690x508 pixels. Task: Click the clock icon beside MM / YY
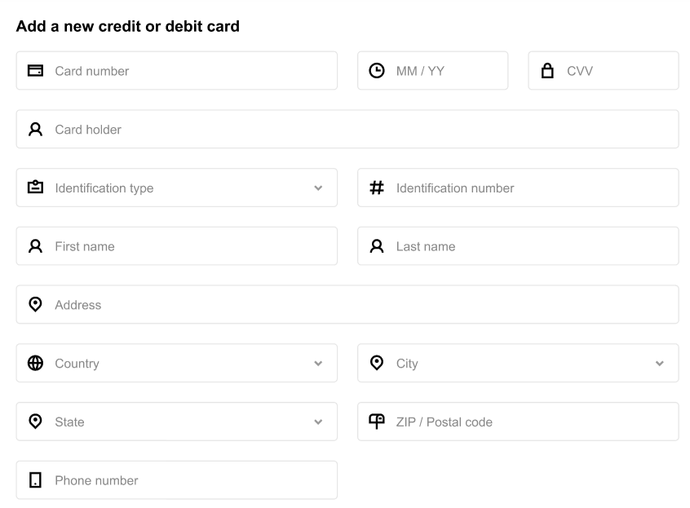coord(377,70)
